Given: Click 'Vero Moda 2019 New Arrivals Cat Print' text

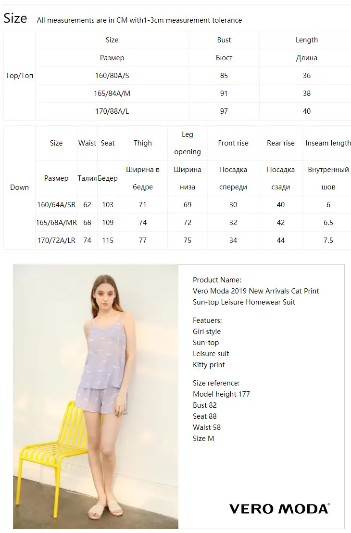Looking at the screenshot, I should click(x=256, y=291).
